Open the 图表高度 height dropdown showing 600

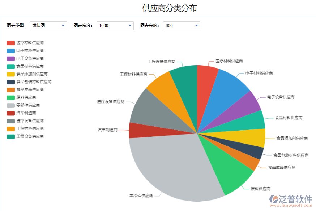tap(182, 26)
